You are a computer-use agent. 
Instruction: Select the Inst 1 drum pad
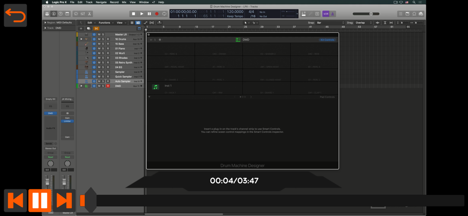pyautogui.click(x=171, y=88)
